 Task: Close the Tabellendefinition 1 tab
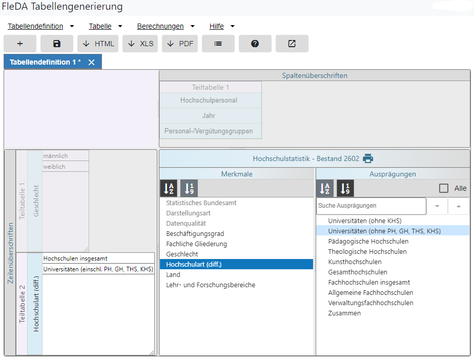pyautogui.click(x=92, y=62)
